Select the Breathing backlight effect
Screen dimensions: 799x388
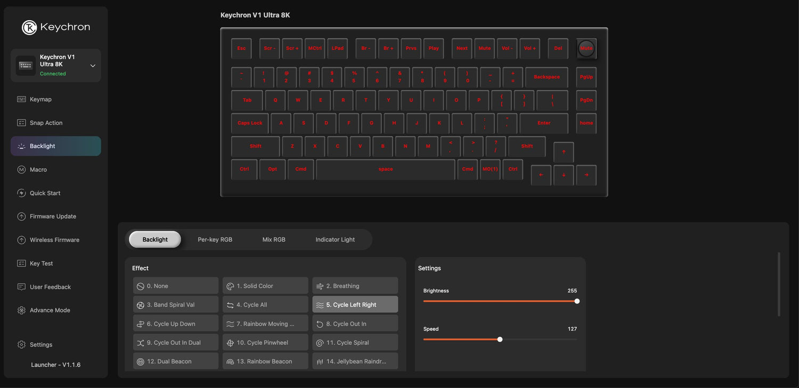tap(355, 286)
